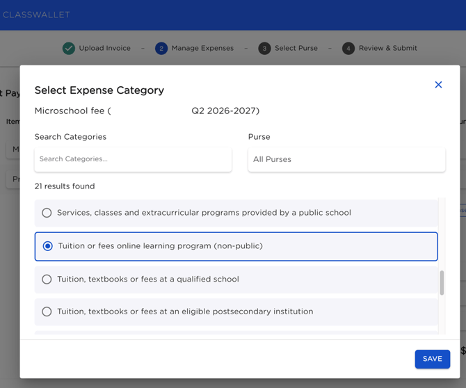The height and width of the screenshot is (388, 466).
Task: Click the step 4 Review & Submit circle
Action: [348, 48]
